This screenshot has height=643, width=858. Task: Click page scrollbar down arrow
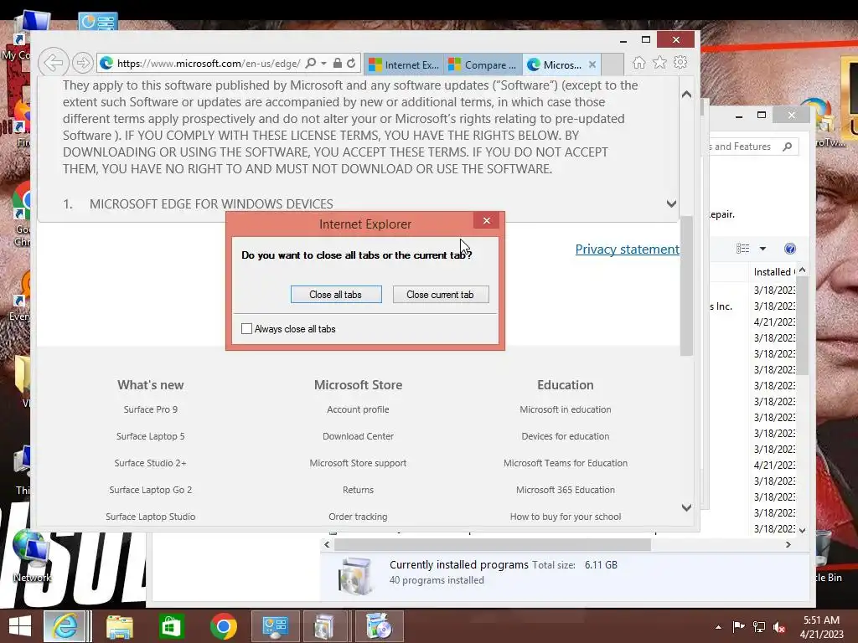(x=686, y=507)
